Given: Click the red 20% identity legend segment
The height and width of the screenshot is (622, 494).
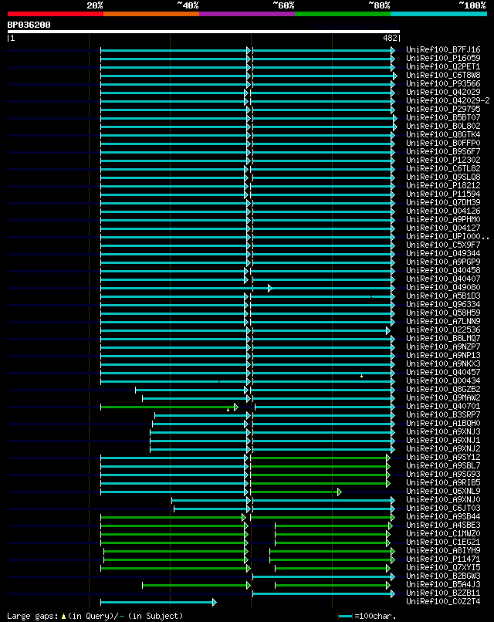Looking at the screenshot, I should [x=55, y=14].
